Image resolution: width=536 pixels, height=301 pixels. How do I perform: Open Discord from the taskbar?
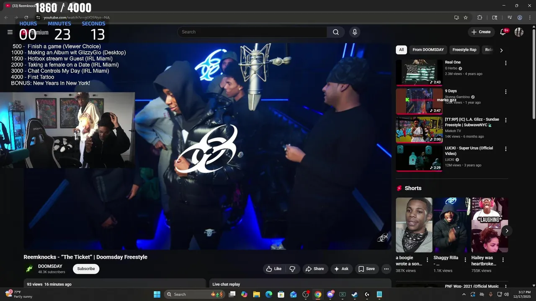[330, 294]
